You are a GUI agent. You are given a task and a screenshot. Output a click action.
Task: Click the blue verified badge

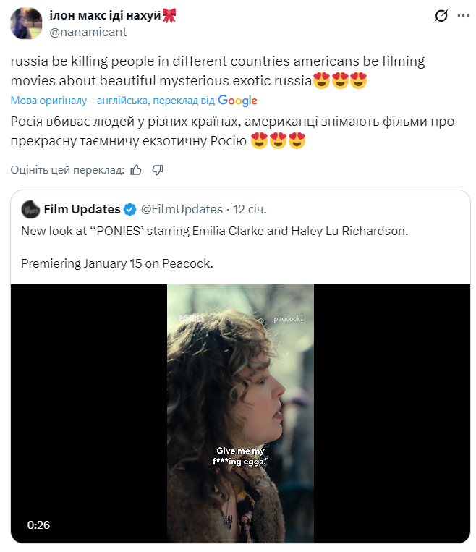[x=129, y=210]
